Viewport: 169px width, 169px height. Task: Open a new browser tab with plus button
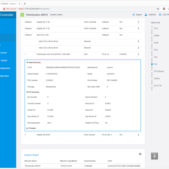pos(25,4)
